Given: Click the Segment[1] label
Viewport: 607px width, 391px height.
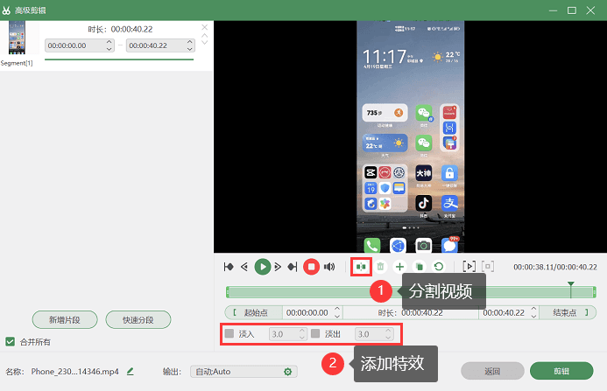Looking at the screenshot, I should click(x=17, y=63).
